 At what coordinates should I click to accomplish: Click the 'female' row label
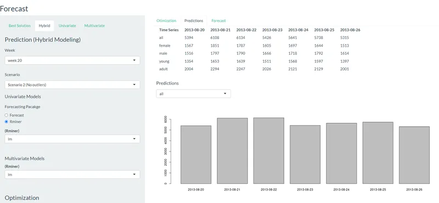click(165, 46)
